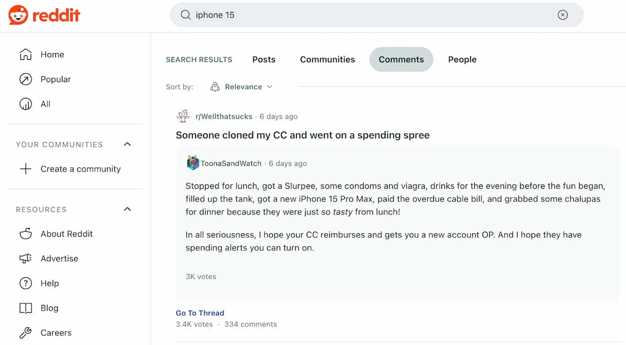This screenshot has width=626, height=345.
Task: Select the Home icon in the sidebar
Action: [x=26, y=54]
